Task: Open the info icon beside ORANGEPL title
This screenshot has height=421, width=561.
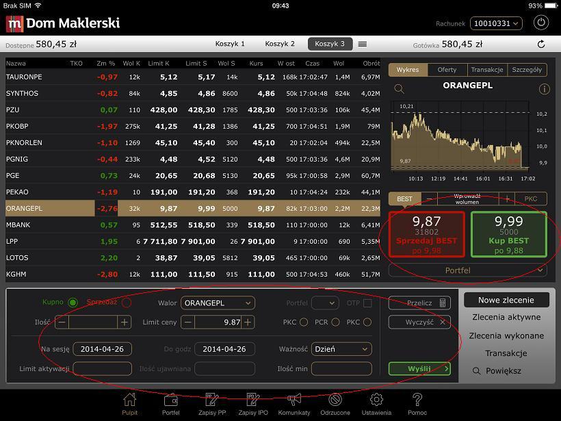Action: pos(544,89)
